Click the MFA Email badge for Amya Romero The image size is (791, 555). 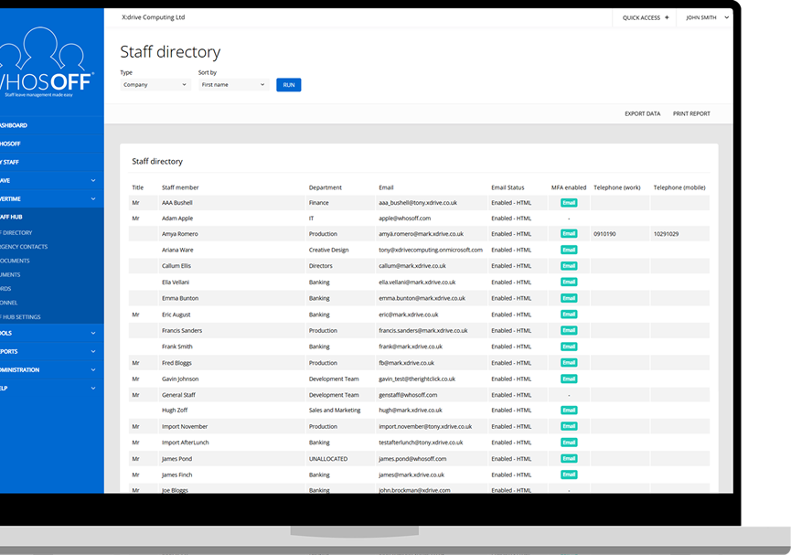(x=569, y=233)
